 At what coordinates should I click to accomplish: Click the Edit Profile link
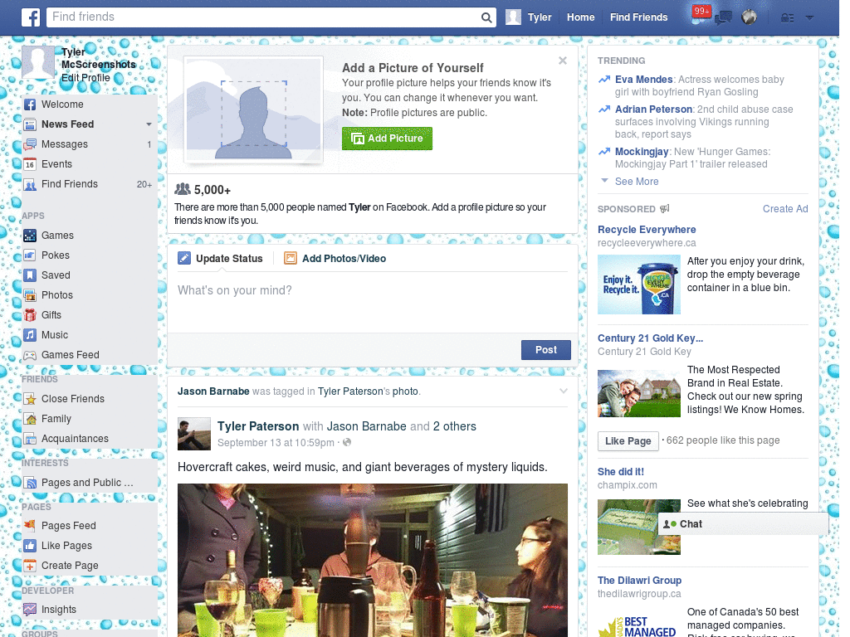85,78
